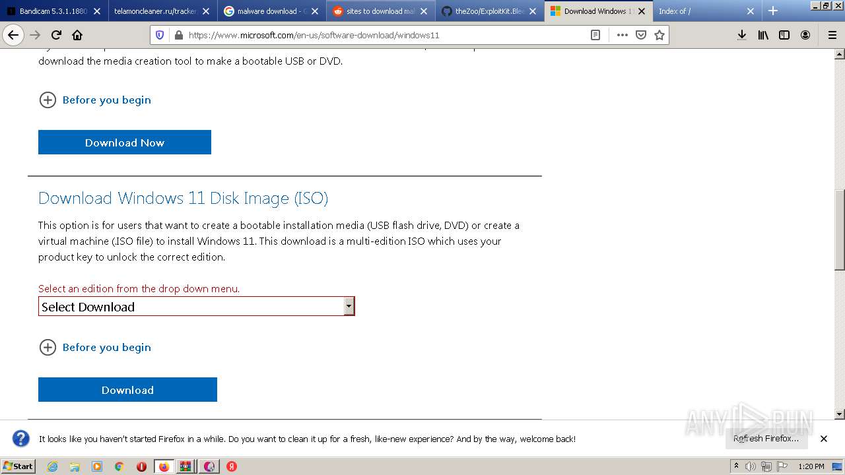845x475 pixels.
Task: Open the Select Download edition dropdown
Action: coord(197,306)
